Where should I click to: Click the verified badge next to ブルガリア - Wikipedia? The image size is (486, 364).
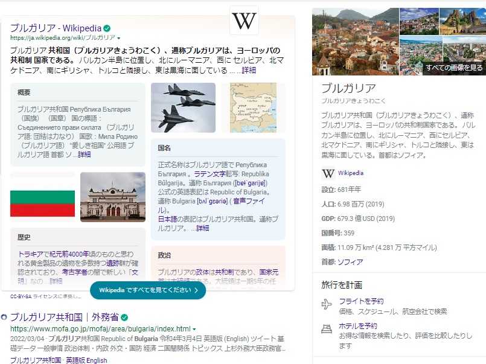(107, 28)
